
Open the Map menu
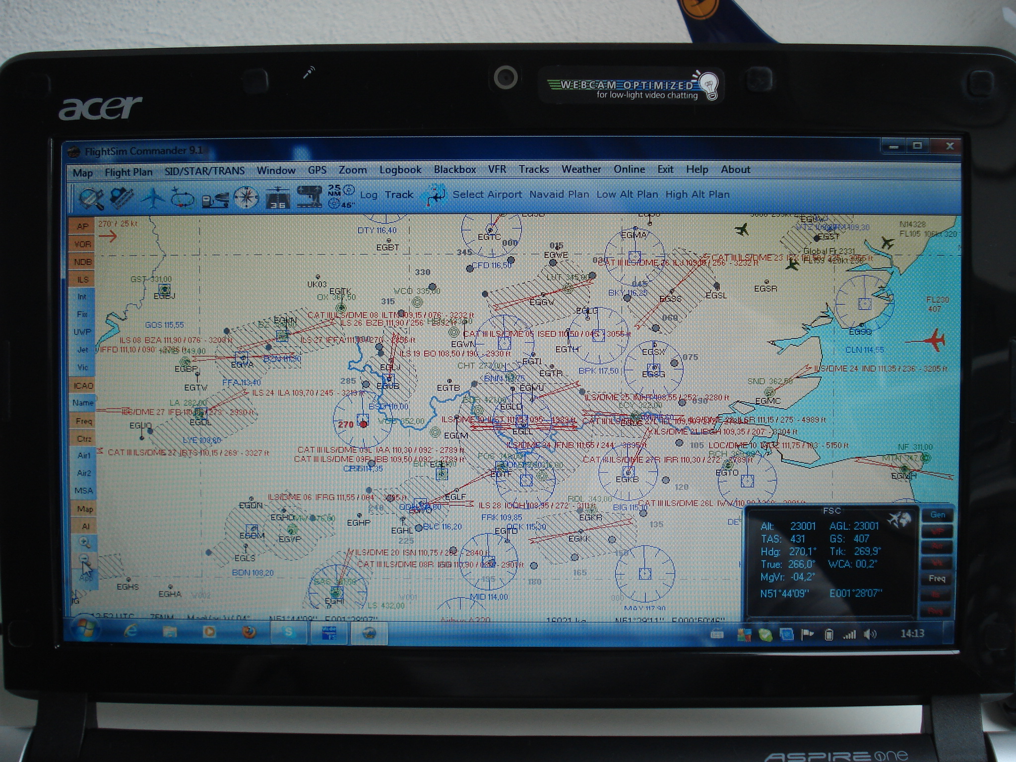point(82,173)
